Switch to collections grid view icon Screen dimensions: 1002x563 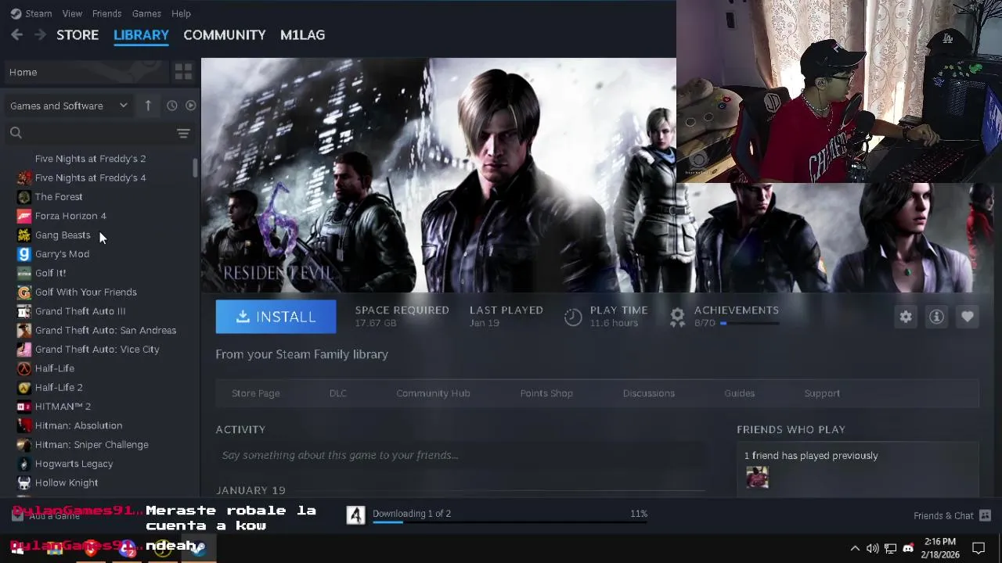point(183,72)
